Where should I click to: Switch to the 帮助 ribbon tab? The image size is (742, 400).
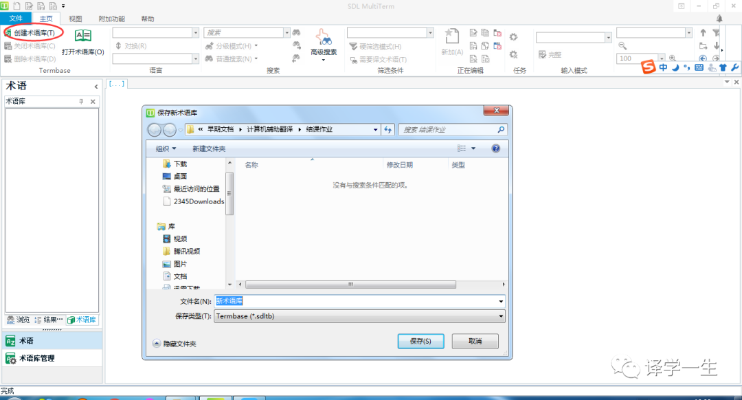(x=148, y=19)
